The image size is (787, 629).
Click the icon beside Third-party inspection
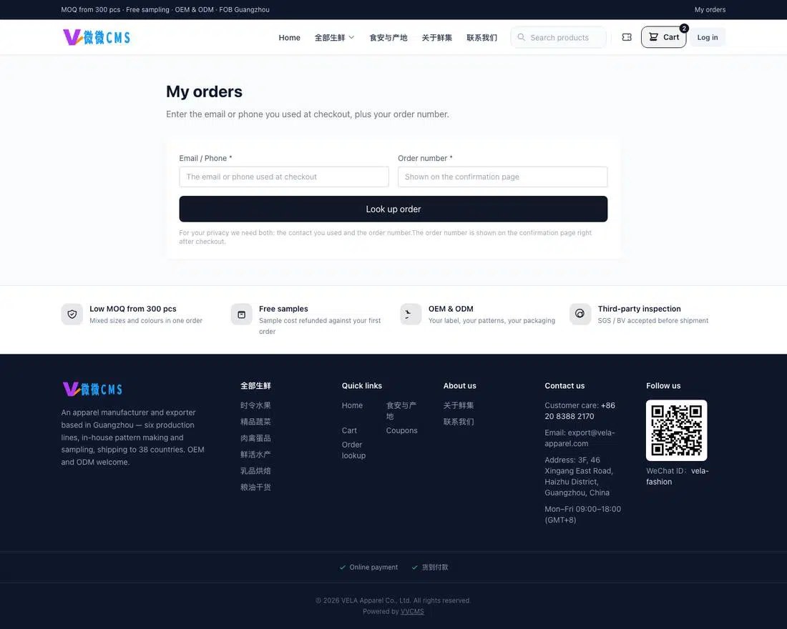coord(580,314)
